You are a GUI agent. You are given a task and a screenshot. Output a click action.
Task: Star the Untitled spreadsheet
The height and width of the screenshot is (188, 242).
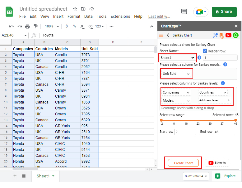[x=75, y=9]
